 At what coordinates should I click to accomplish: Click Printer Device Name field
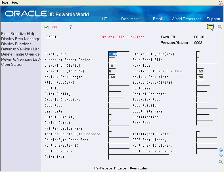pyautogui.click(x=119, y=128)
